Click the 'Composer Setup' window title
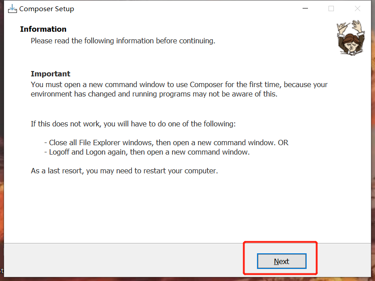This screenshot has height=281, width=375. click(x=46, y=9)
